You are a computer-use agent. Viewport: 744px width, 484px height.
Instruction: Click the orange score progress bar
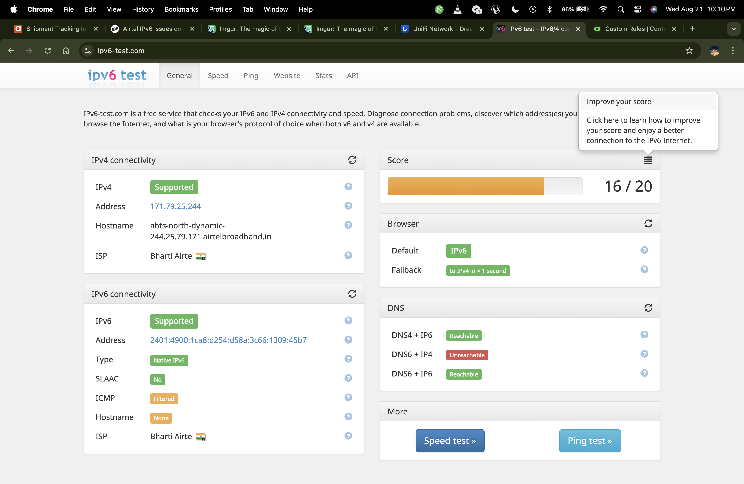465,186
